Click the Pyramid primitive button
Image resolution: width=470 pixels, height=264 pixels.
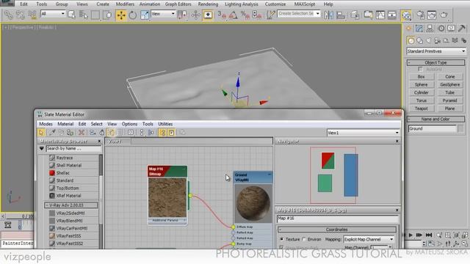449,100
